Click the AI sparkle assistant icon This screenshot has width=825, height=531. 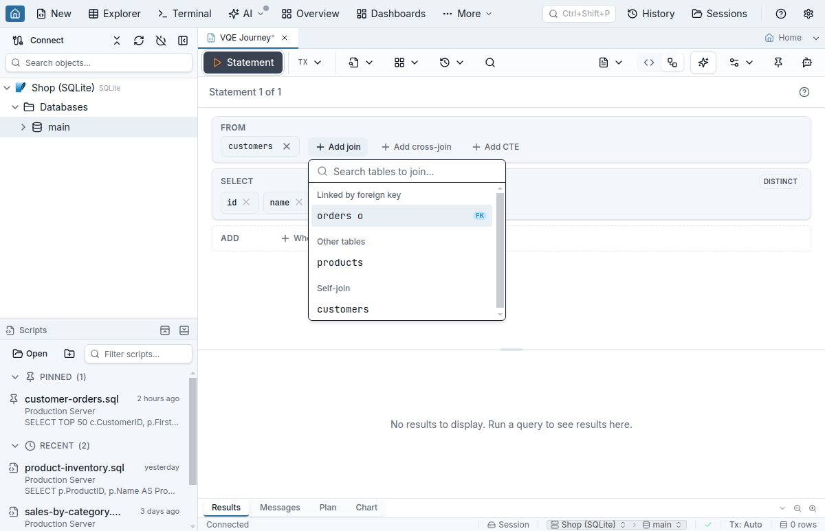[703, 63]
